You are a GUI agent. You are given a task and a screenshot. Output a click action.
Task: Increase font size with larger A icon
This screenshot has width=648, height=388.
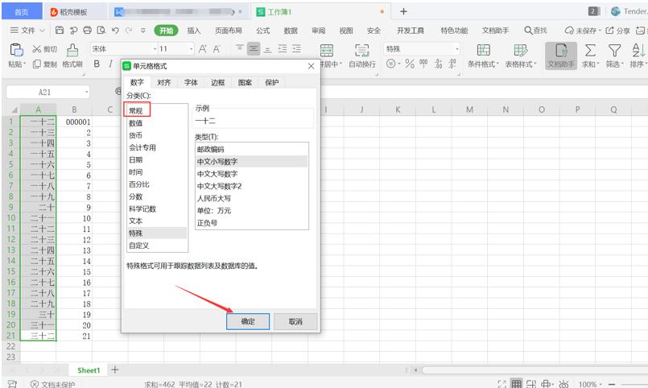203,49
